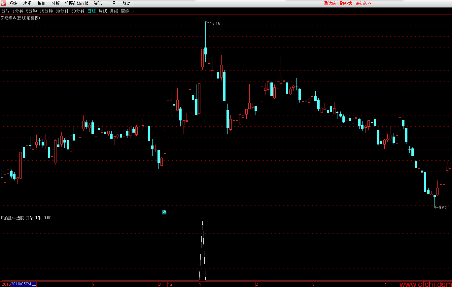
Task: Select the 日线 daily period tab
Action: point(91,11)
